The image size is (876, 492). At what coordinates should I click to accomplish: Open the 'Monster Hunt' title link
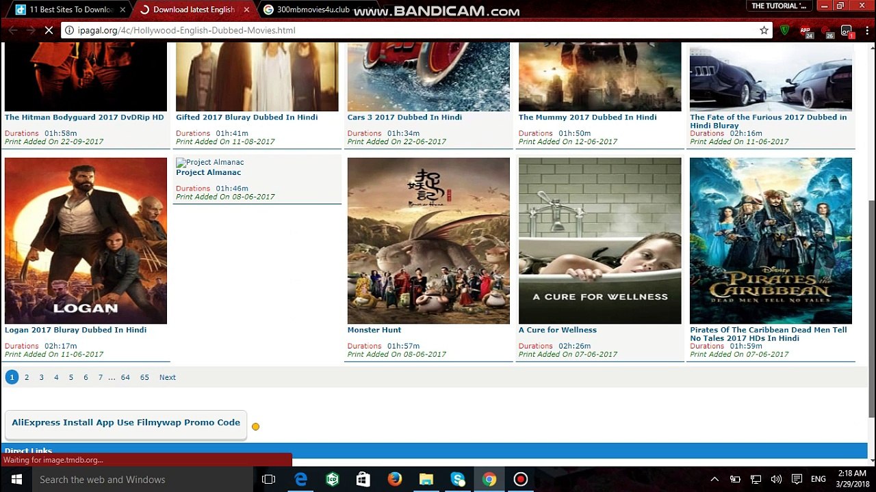[x=374, y=329]
